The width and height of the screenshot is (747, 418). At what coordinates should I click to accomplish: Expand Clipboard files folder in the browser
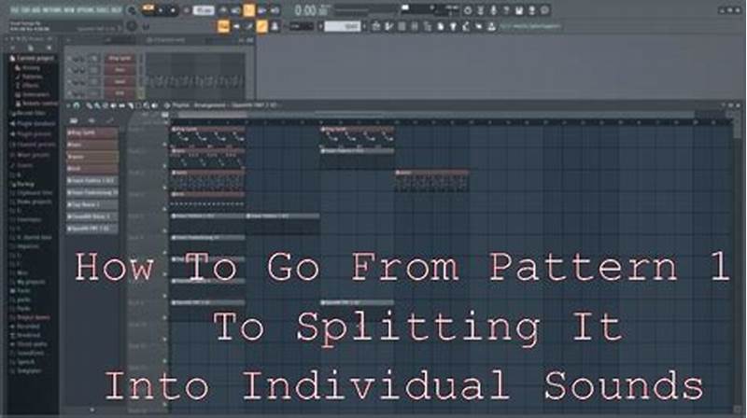32,193
